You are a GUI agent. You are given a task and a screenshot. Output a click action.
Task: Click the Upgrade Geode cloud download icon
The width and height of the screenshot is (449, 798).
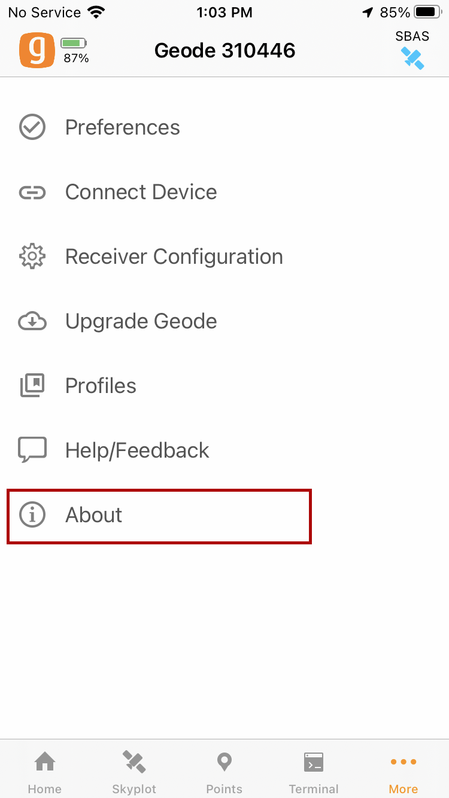tap(32, 321)
